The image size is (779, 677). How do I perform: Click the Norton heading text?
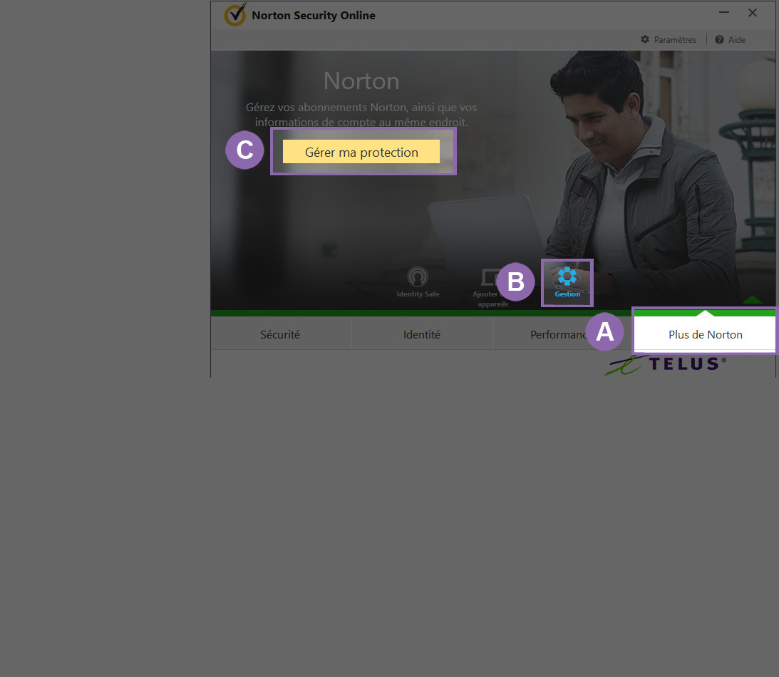pos(361,81)
